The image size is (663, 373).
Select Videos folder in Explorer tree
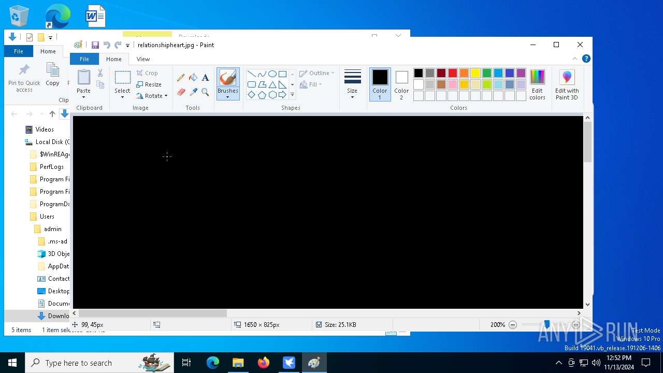(45, 130)
